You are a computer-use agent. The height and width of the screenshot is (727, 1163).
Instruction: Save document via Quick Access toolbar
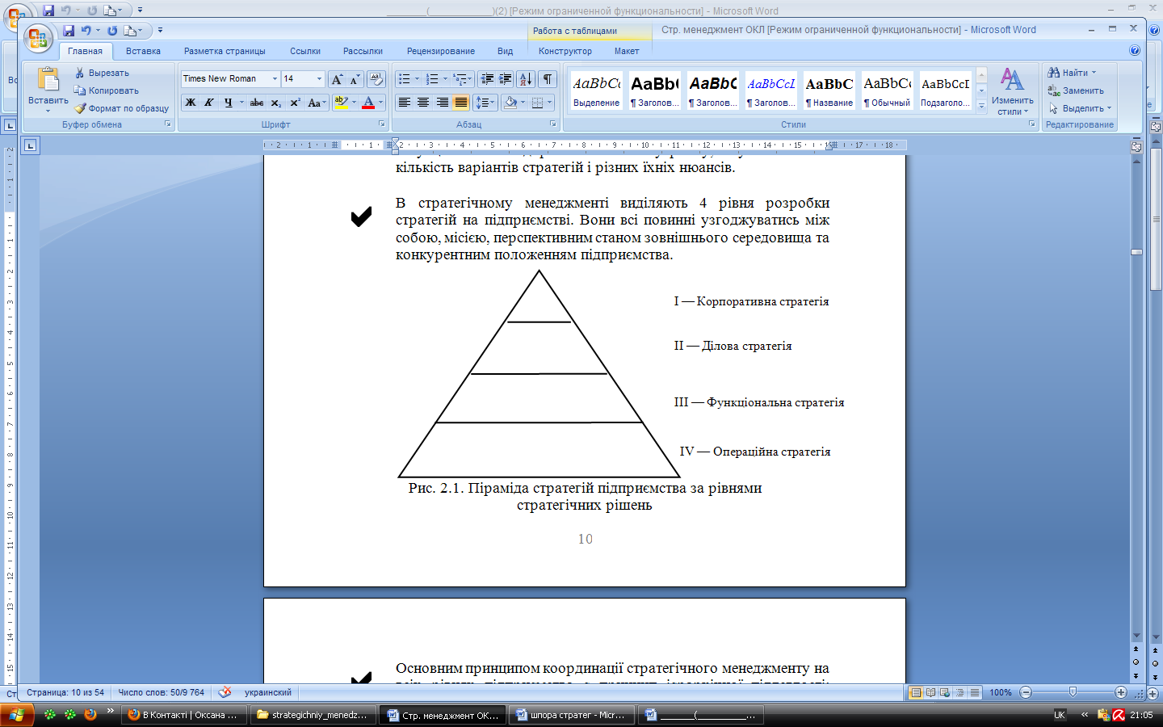[x=69, y=31]
